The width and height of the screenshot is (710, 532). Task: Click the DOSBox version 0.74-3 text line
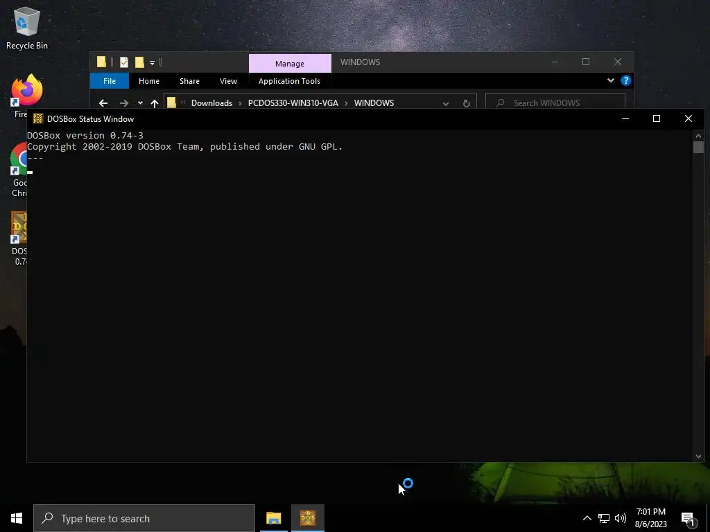click(85, 135)
